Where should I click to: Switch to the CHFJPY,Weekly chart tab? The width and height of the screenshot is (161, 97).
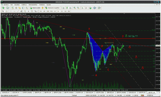click(x=27, y=92)
